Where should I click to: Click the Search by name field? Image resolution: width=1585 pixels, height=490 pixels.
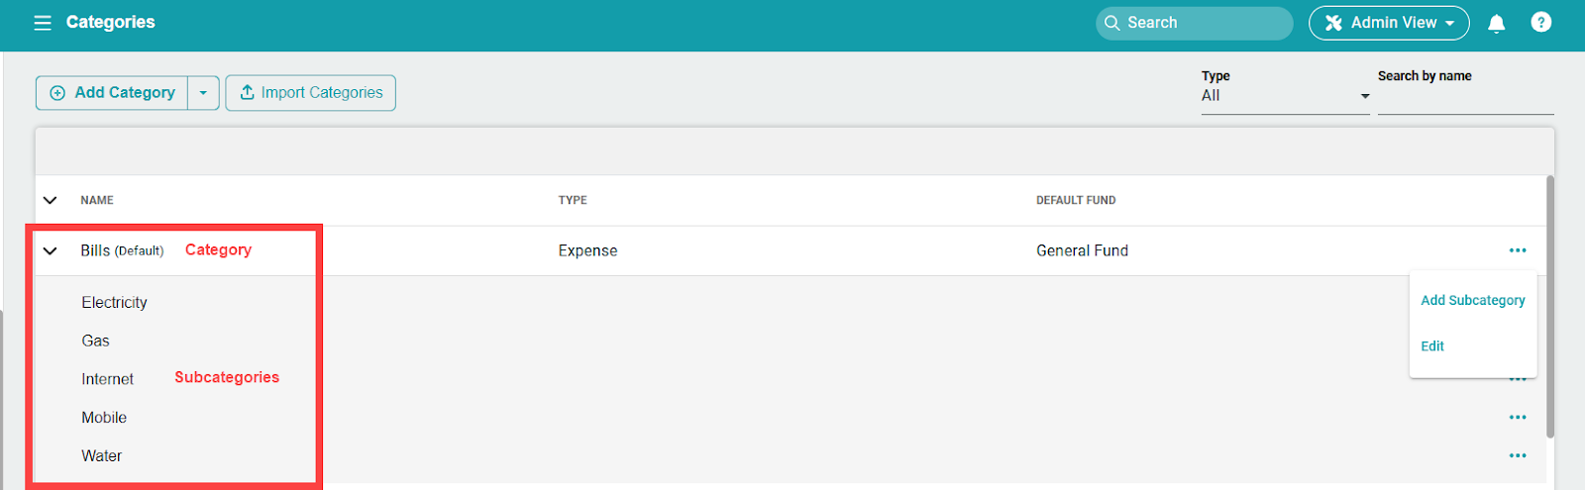point(1464,99)
